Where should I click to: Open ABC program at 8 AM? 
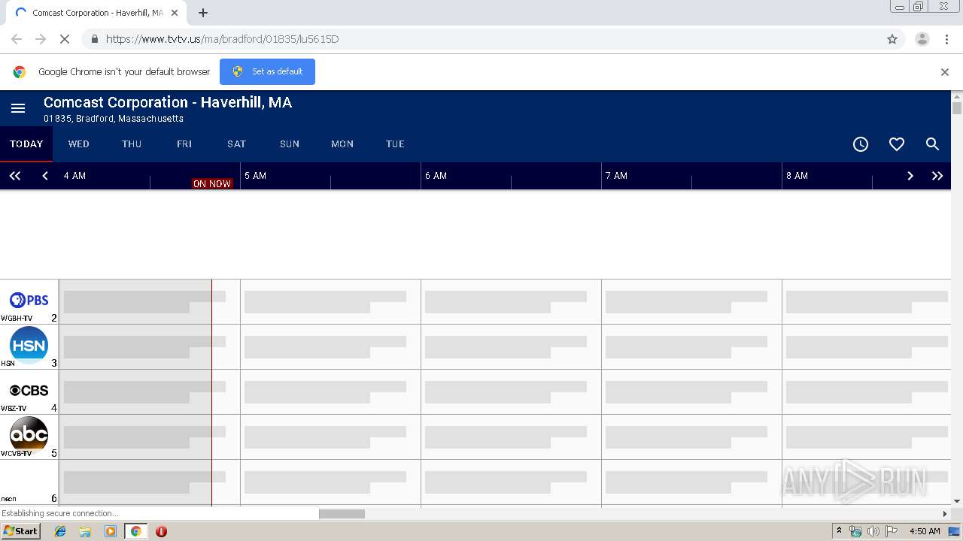click(867, 437)
